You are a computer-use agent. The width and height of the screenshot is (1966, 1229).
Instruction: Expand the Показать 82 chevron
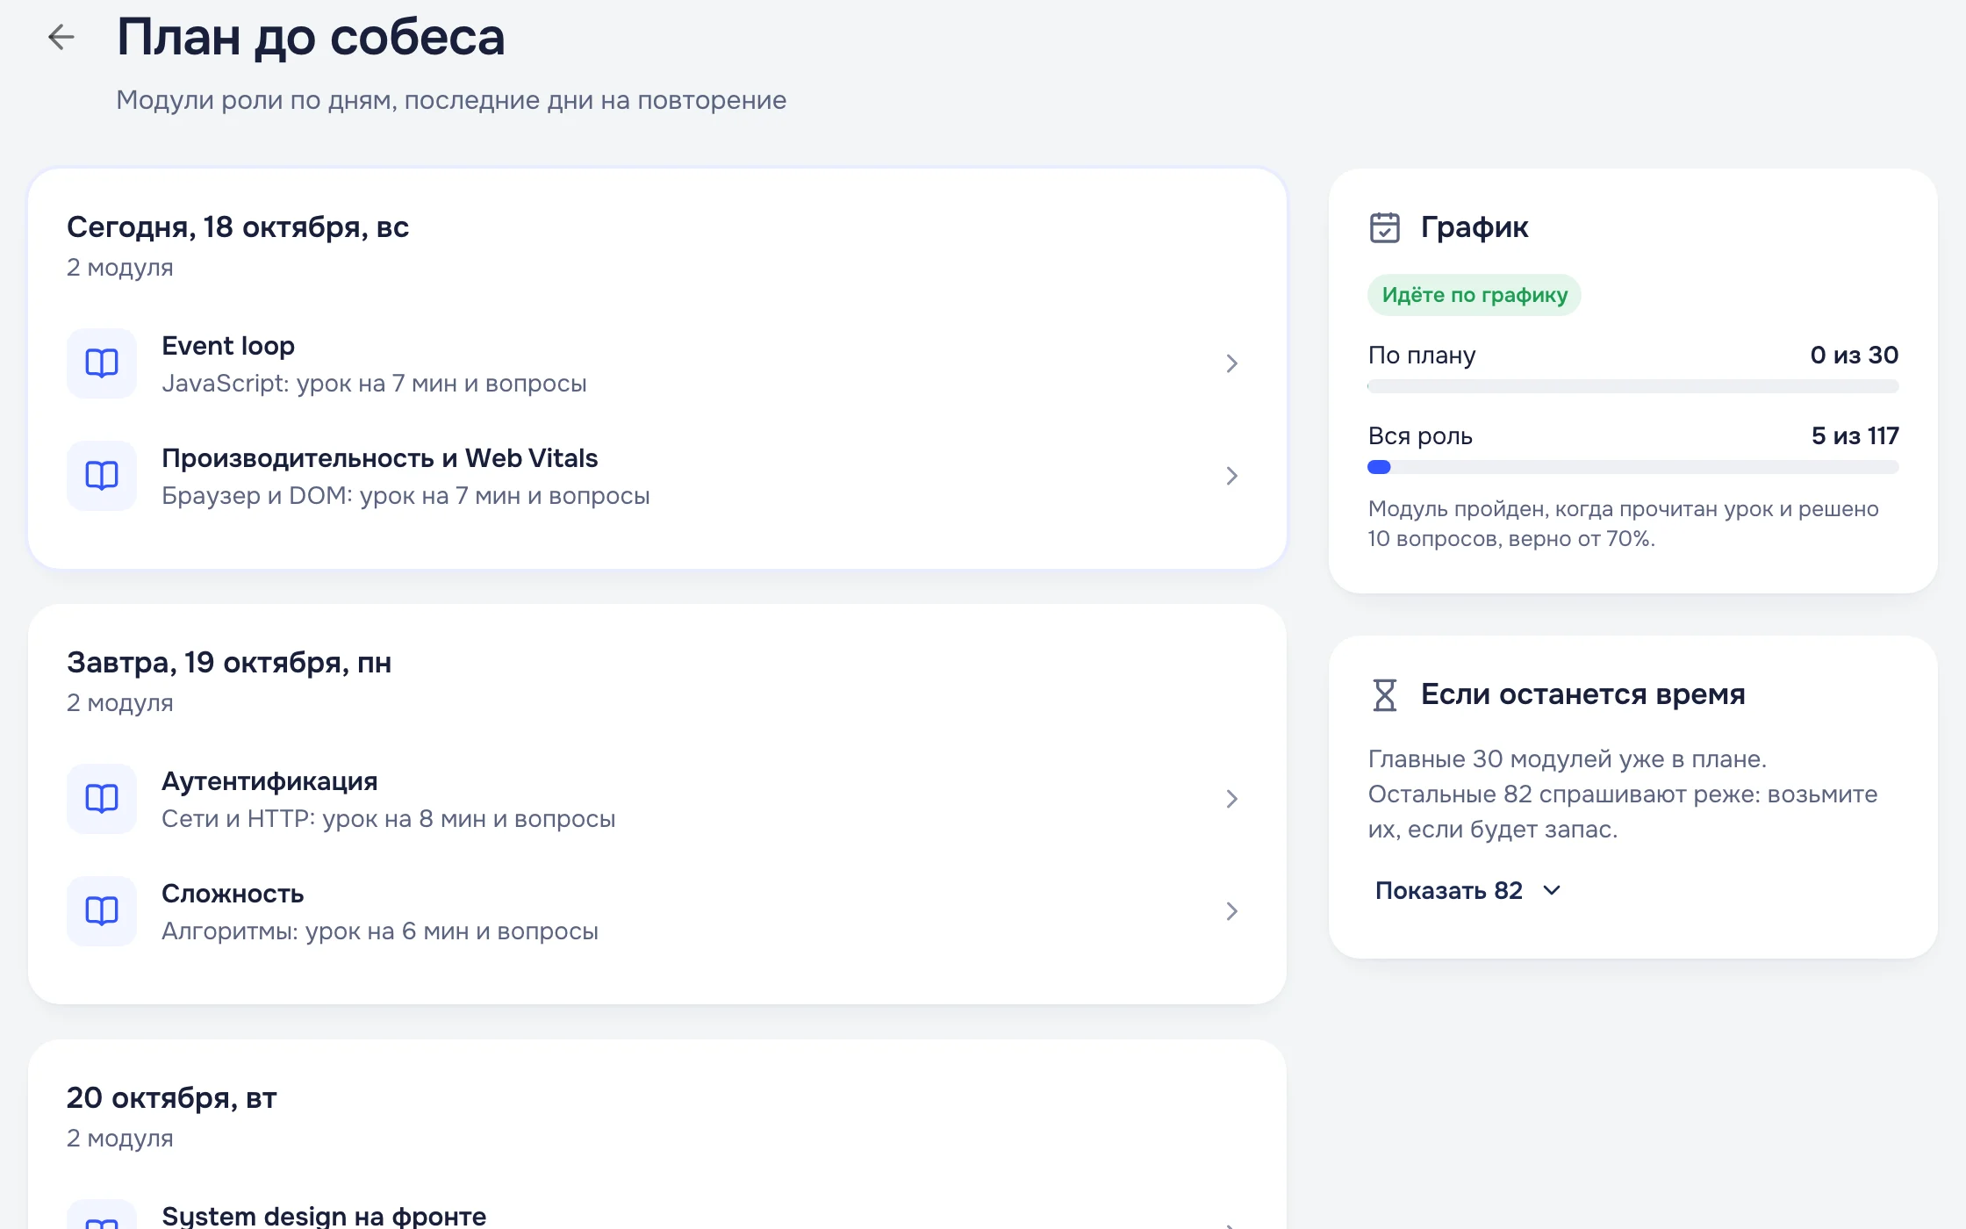pos(1552,891)
